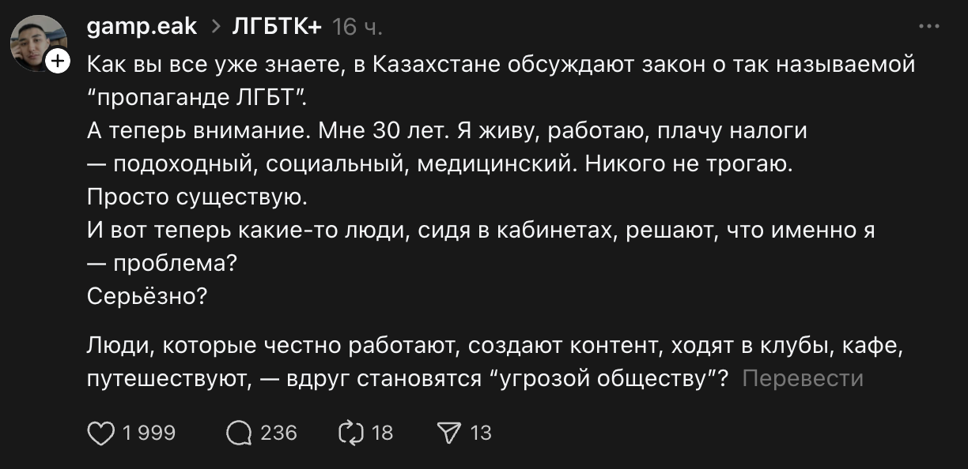Follow gamp.eak using the plus badge

point(57,62)
